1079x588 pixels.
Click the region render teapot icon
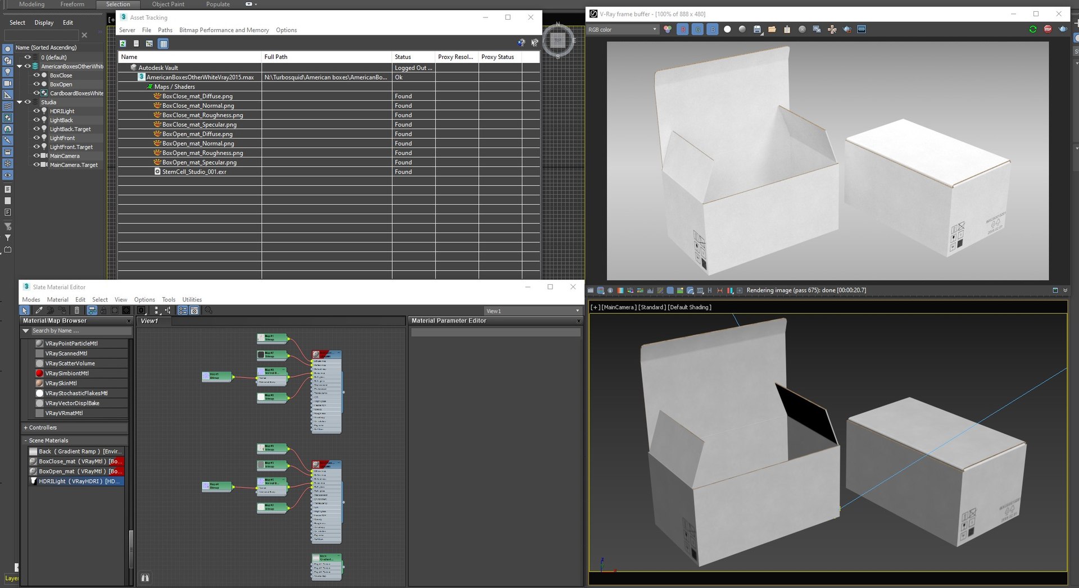click(x=847, y=29)
